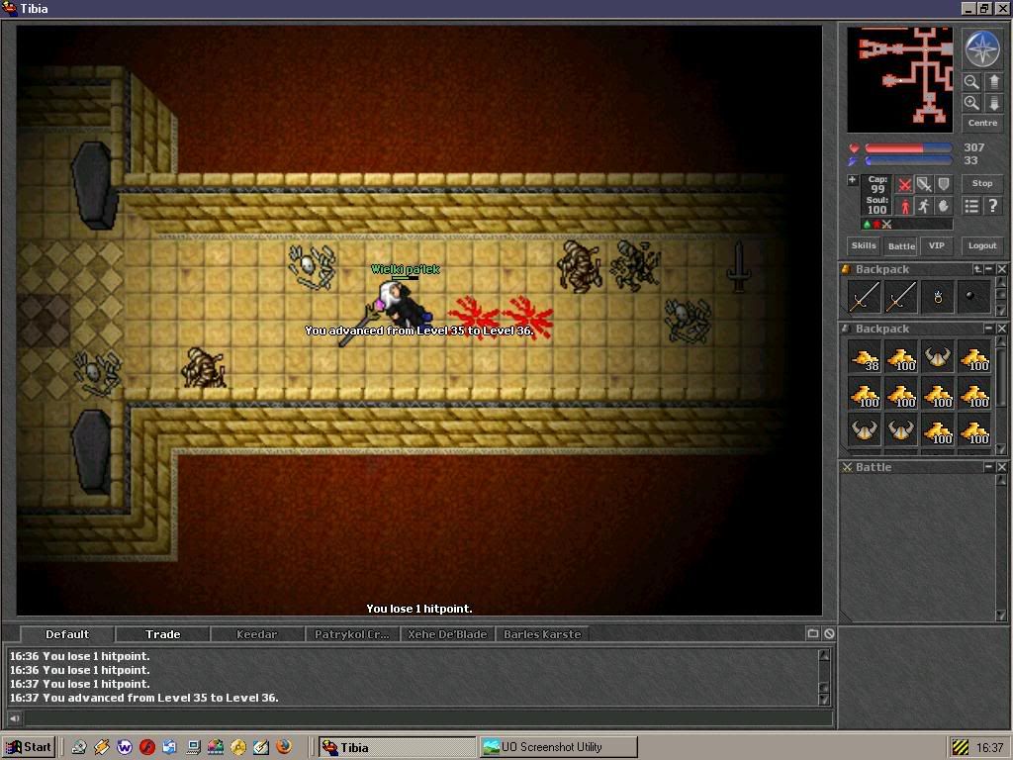Open the Barles Karste chat tab
The image size is (1013, 760).
point(542,634)
